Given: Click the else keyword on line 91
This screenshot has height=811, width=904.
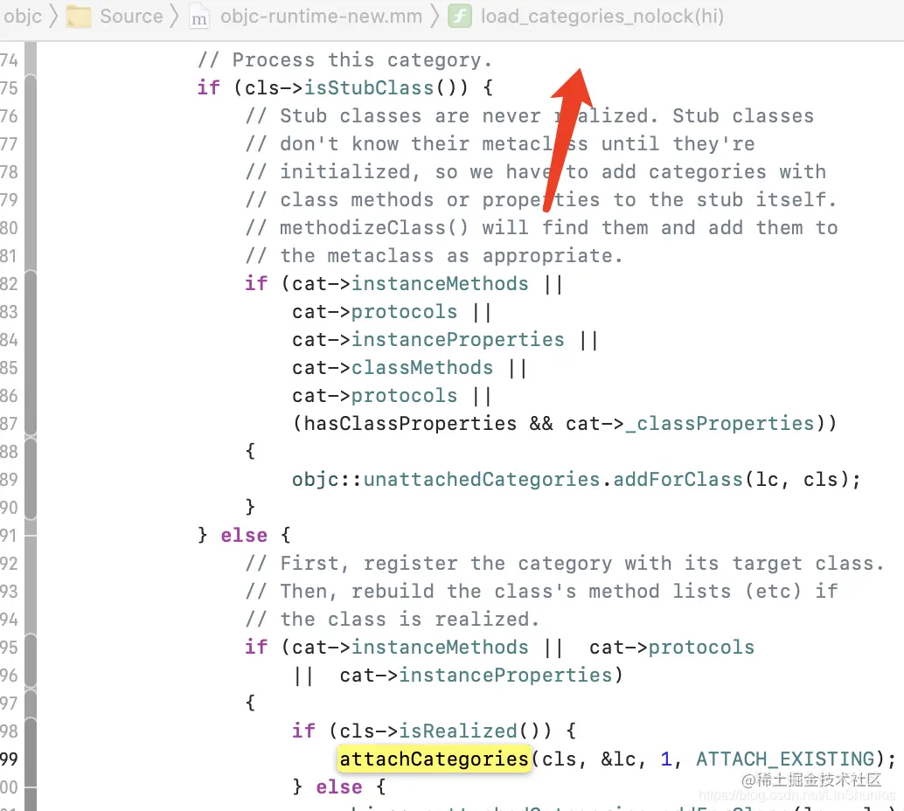Looking at the screenshot, I should [244, 536].
